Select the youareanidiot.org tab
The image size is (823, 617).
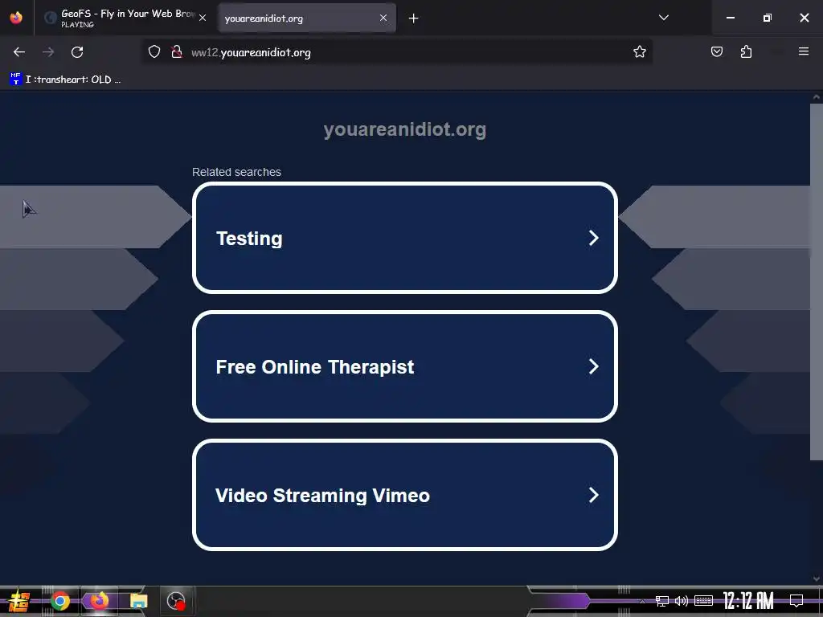307,18
